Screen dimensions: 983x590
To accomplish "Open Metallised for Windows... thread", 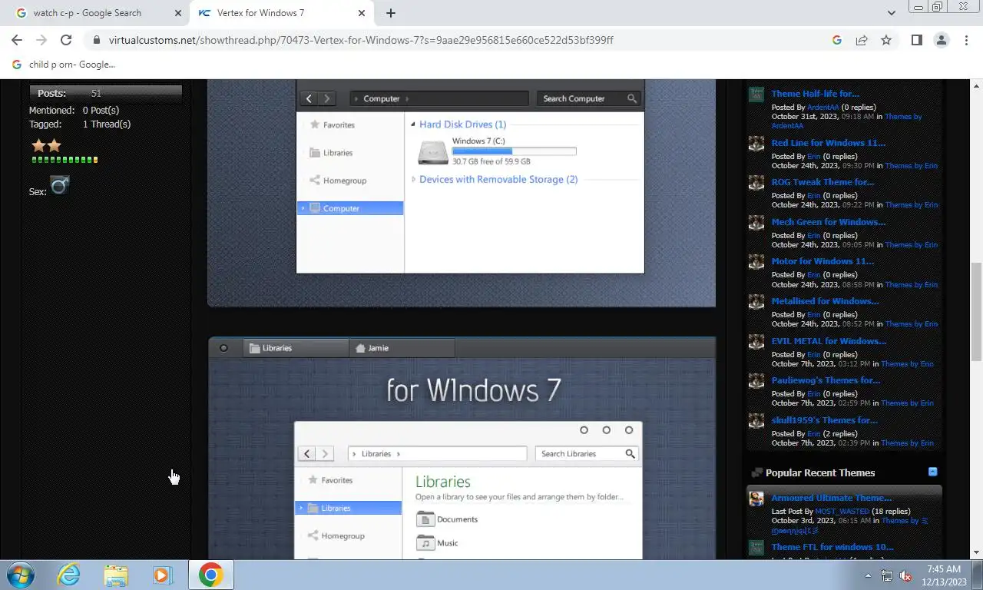I will pos(825,301).
